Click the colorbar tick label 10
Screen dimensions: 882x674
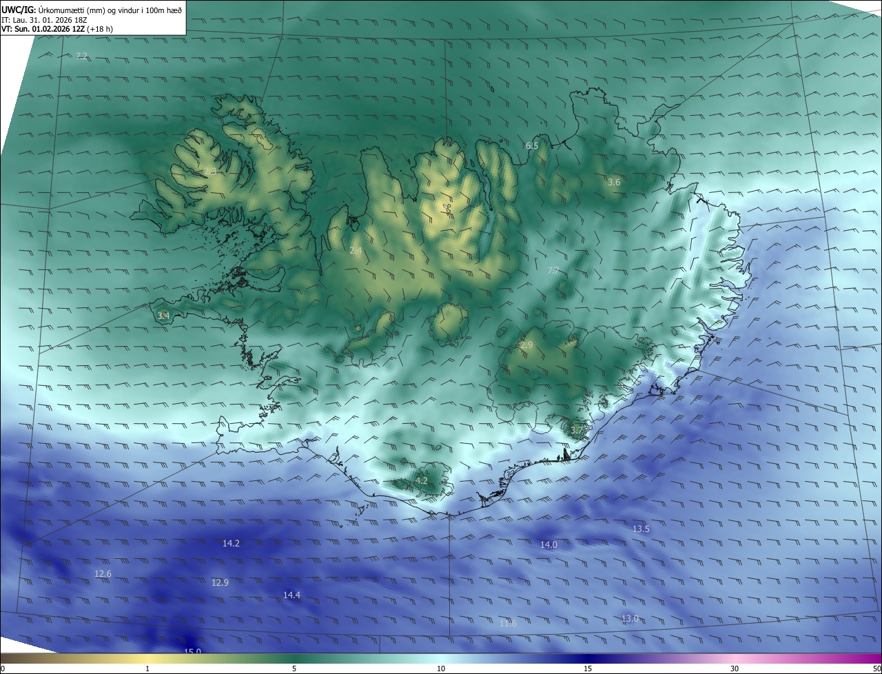(x=441, y=668)
